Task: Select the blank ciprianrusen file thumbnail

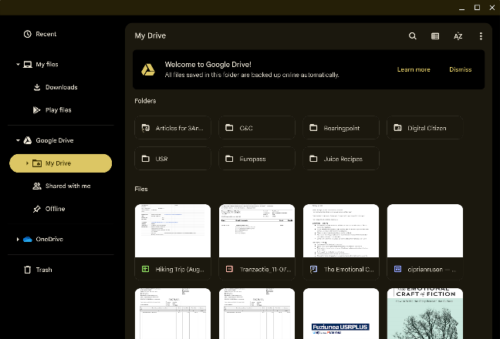Action: [x=425, y=231]
